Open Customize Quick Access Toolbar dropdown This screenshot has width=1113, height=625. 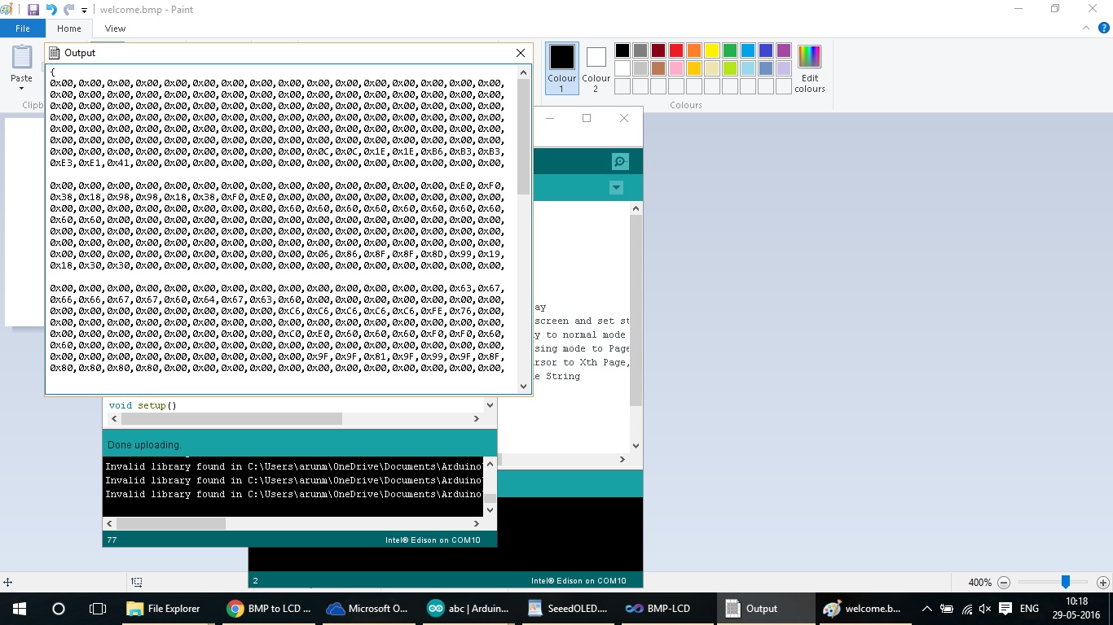[x=84, y=11]
